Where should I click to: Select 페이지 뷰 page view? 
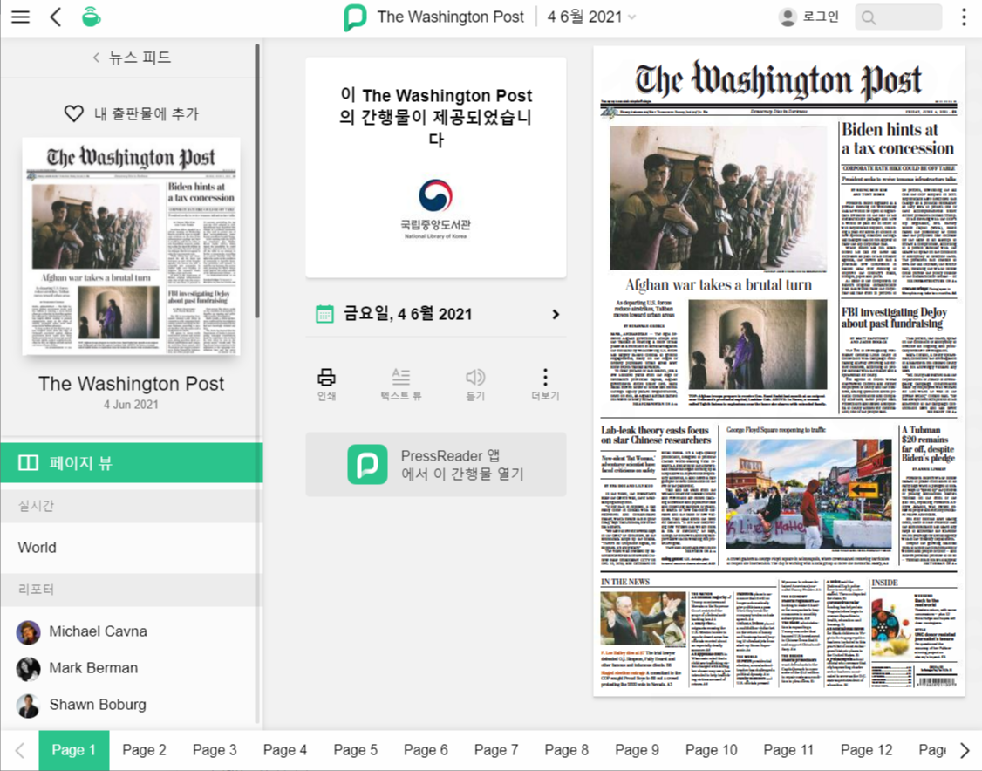pyautogui.click(x=131, y=463)
